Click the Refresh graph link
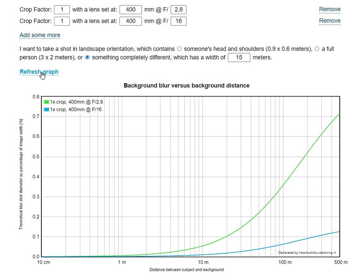The width and height of the screenshot is (362, 276). (39, 72)
